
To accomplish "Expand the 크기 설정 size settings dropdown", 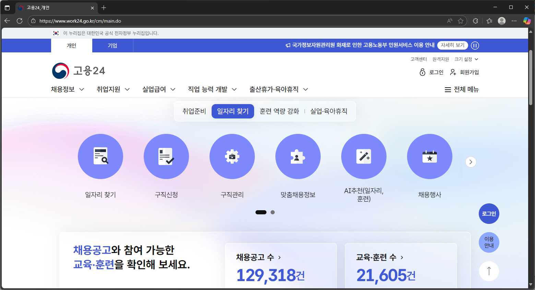I will pos(465,59).
